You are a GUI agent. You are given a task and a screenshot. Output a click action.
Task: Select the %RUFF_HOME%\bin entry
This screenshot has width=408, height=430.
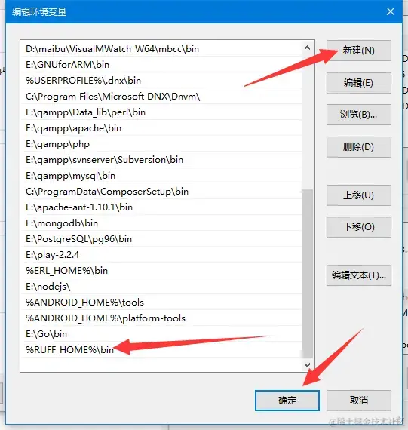click(x=161, y=350)
